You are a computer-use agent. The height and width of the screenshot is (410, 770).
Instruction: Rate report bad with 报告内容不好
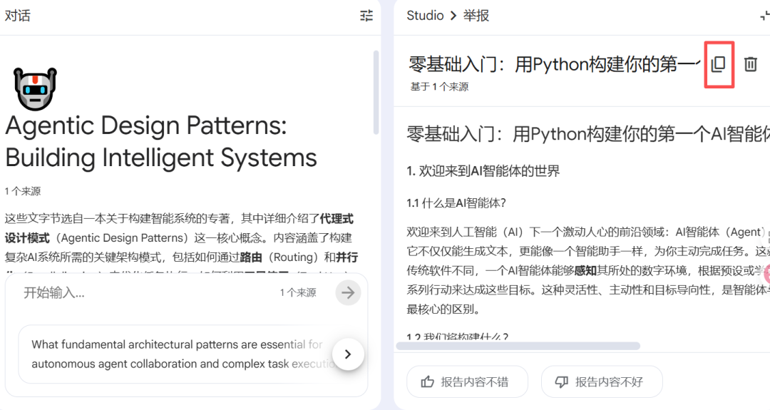click(602, 381)
